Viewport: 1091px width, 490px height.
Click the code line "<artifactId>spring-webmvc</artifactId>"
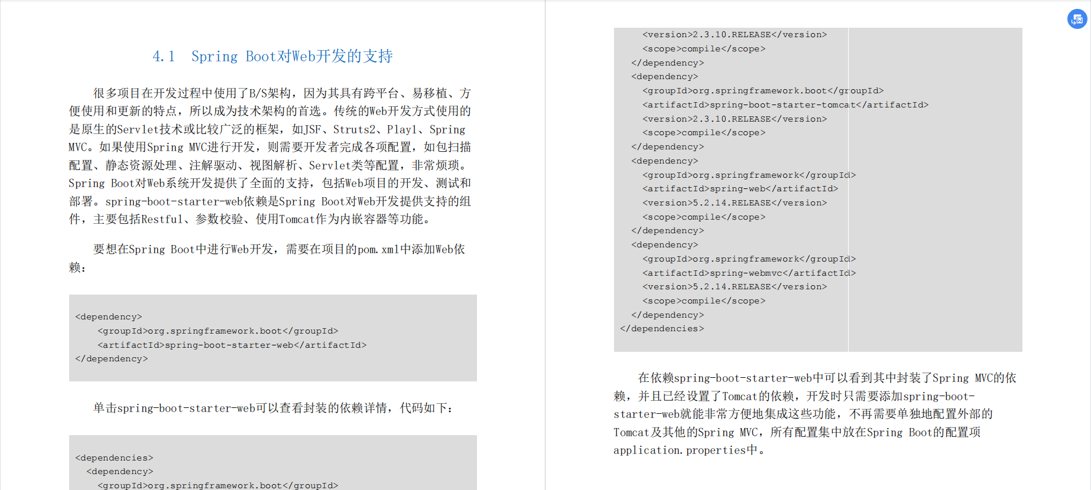coord(749,273)
